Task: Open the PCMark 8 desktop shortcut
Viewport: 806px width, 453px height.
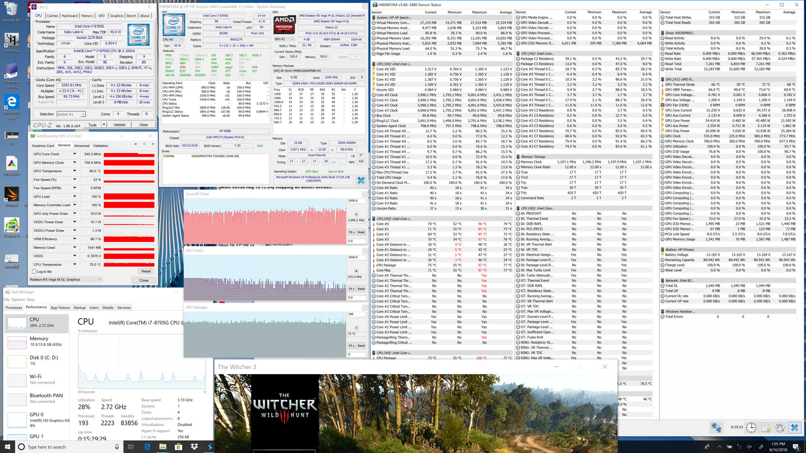Action: (11, 228)
